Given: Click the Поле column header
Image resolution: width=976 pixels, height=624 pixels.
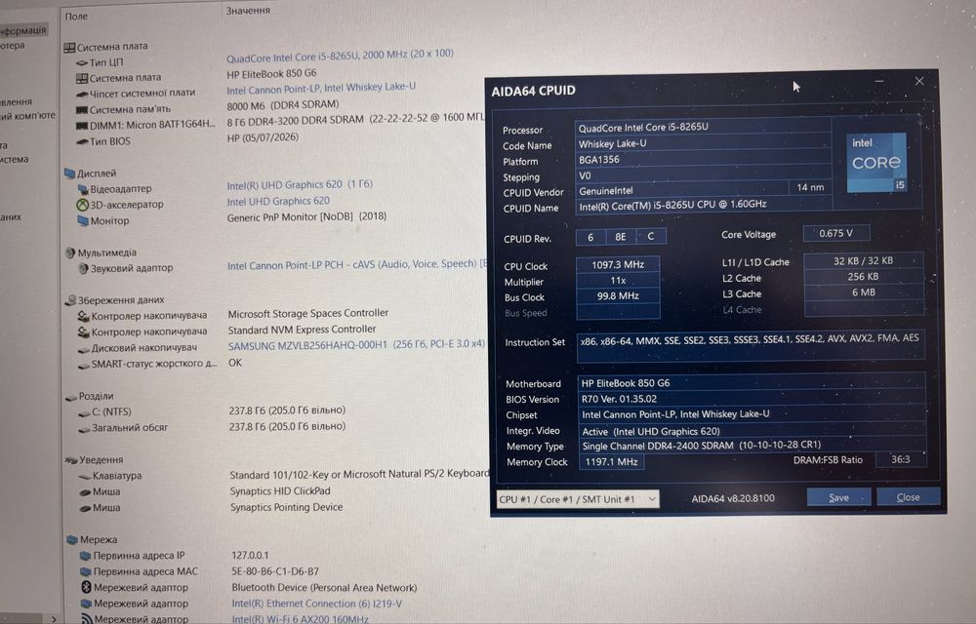Looking at the screenshot, I should coord(76,17).
